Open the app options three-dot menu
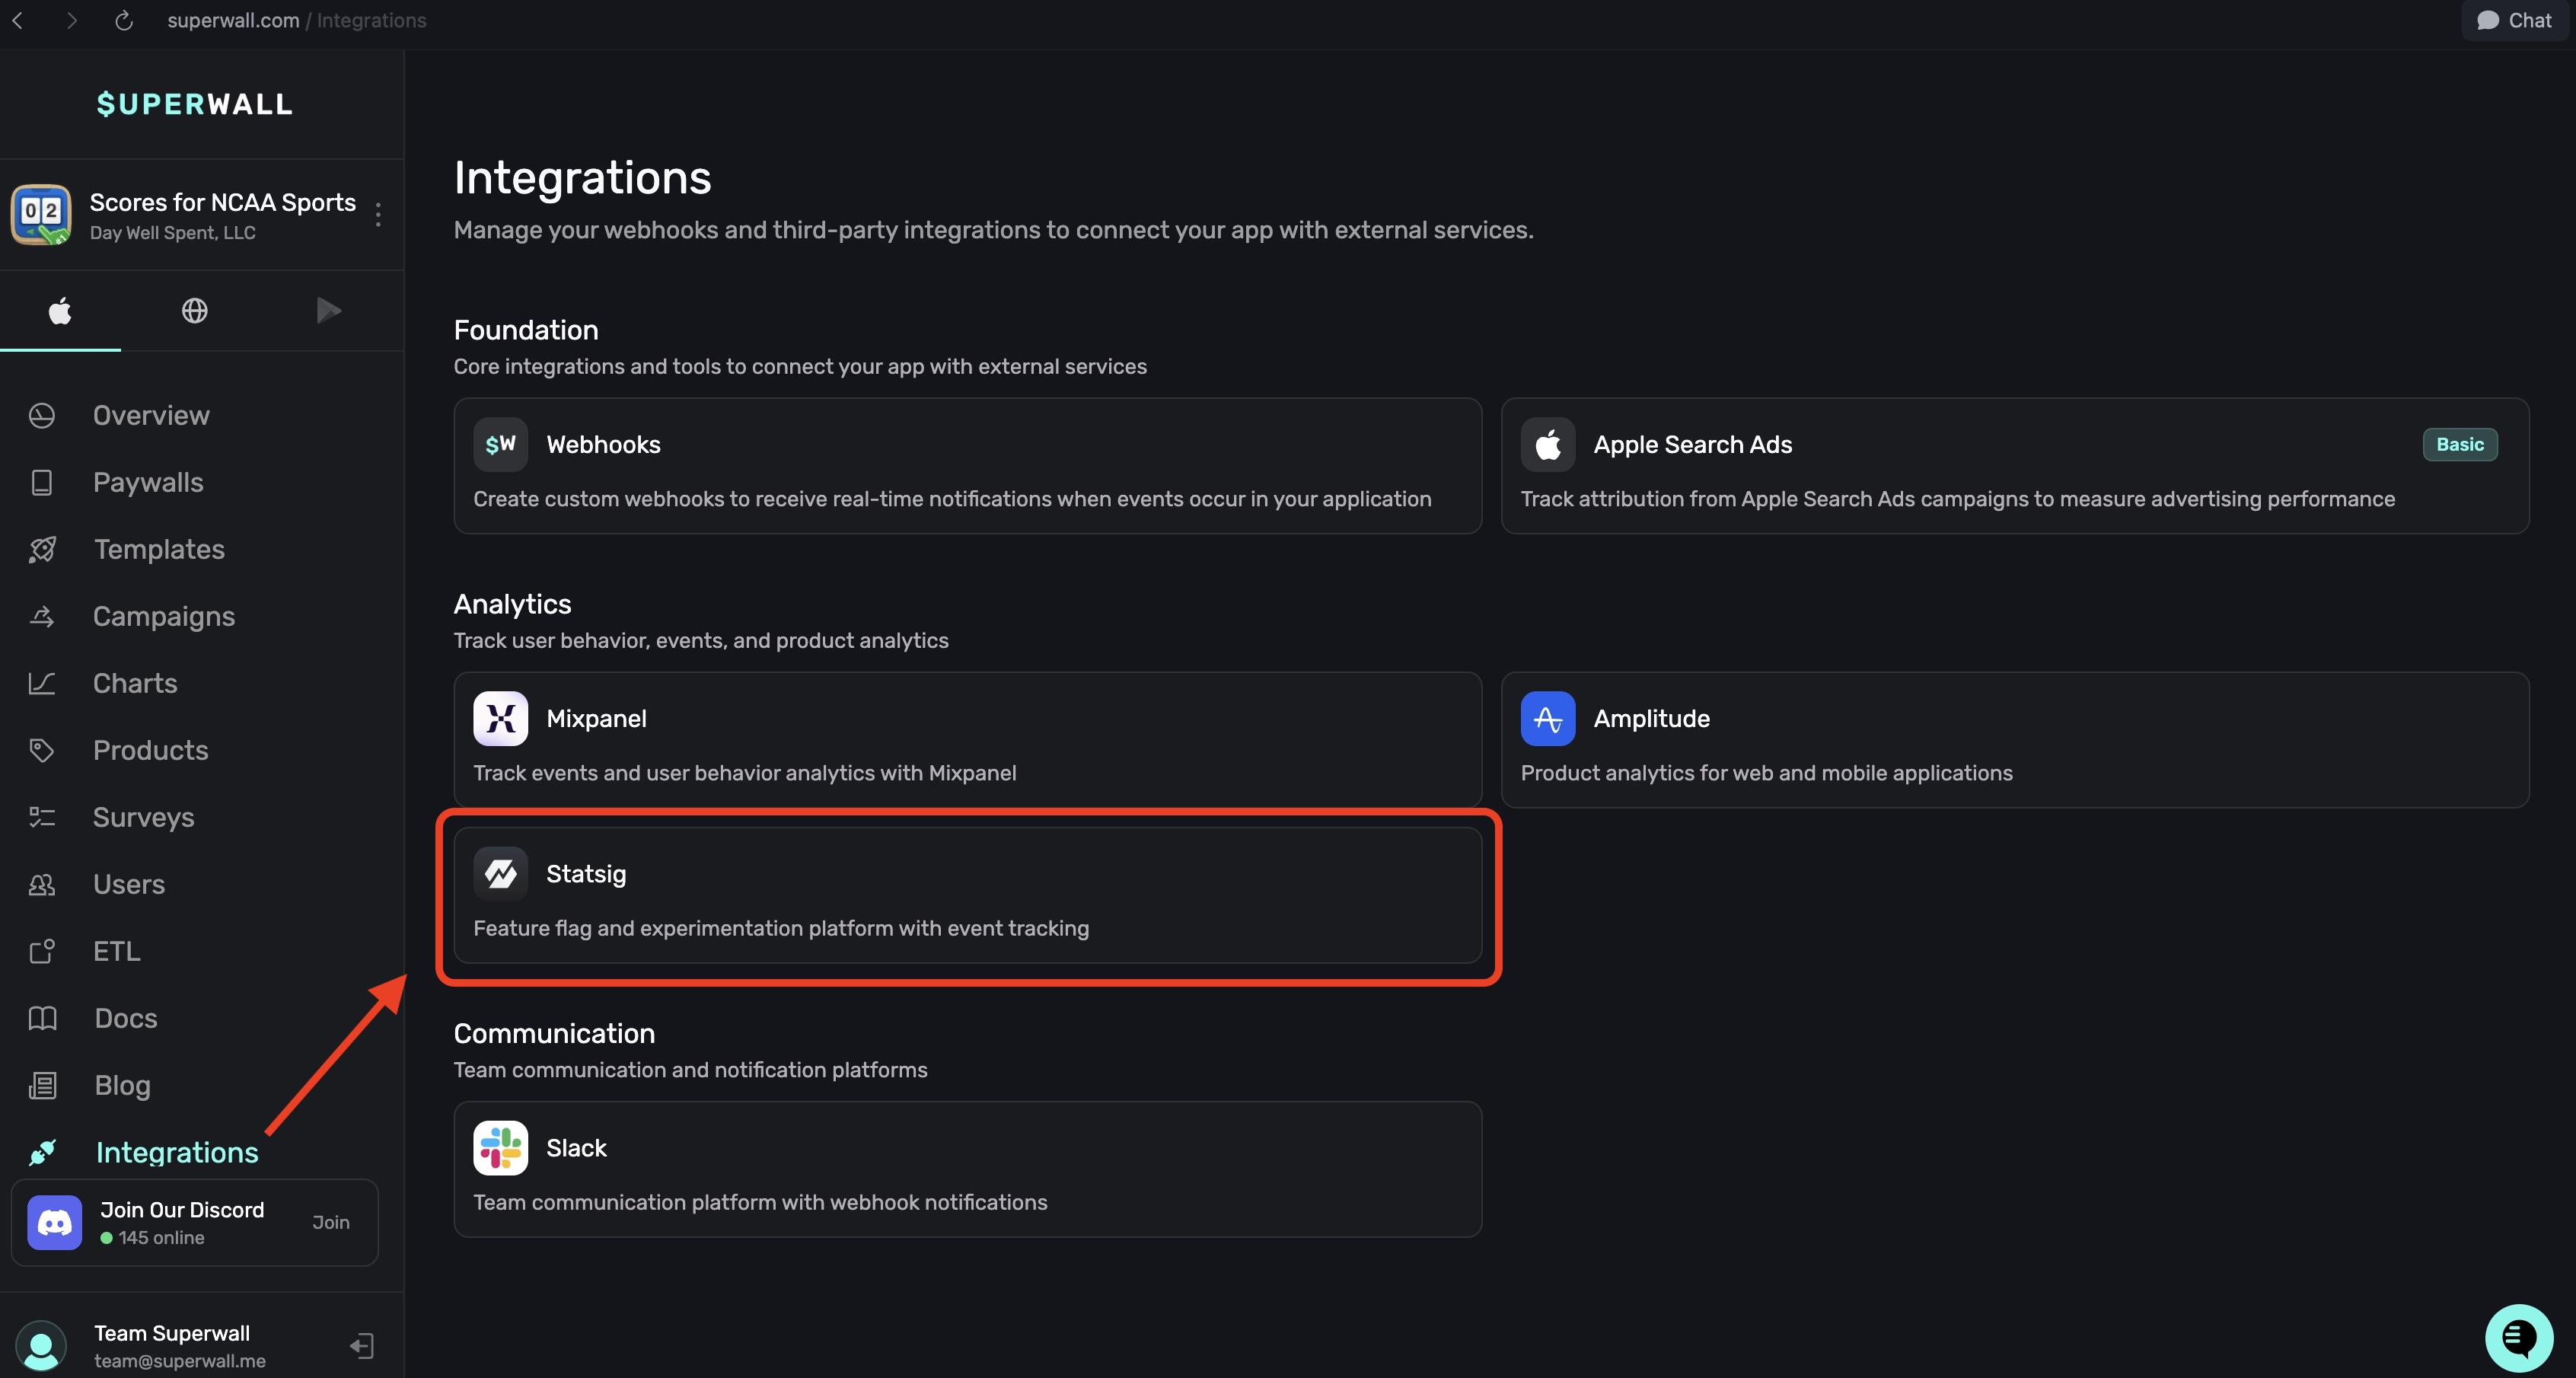 [x=378, y=215]
